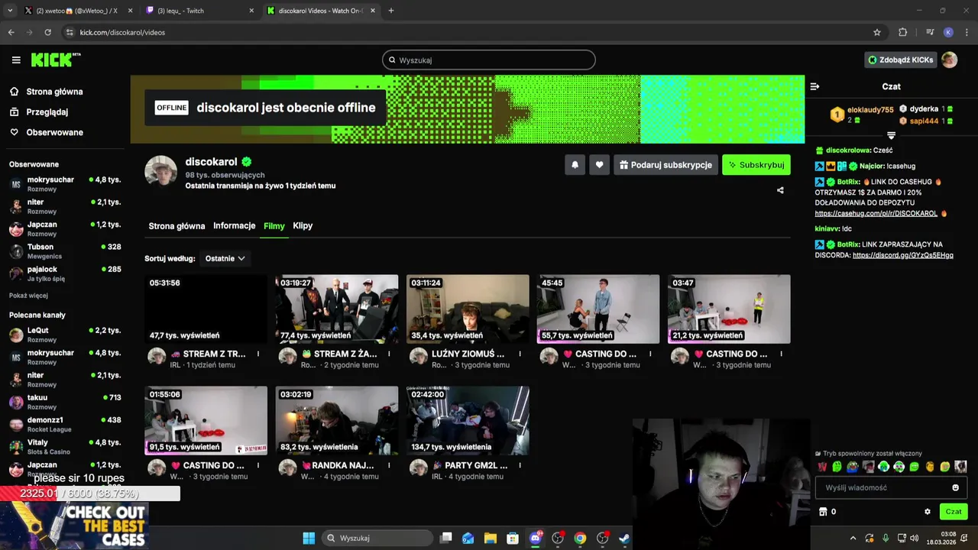Viewport: 978px width, 550px height.
Task: Open LeQut in recommended channels
Action: point(65,335)
